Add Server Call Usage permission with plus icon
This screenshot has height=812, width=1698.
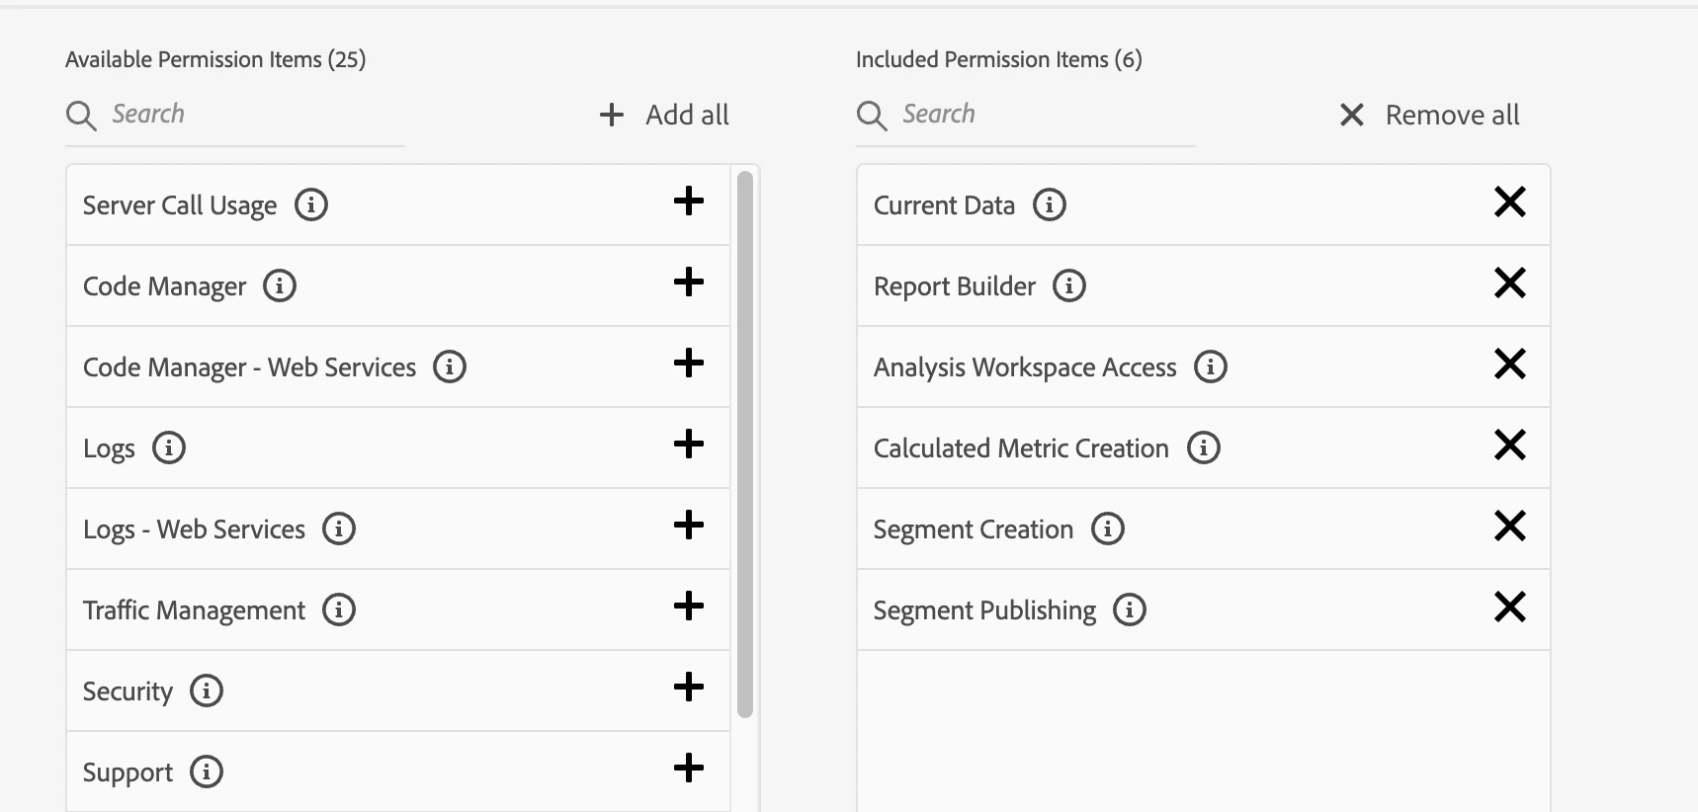pyautogui.click(x=688, y=203)
